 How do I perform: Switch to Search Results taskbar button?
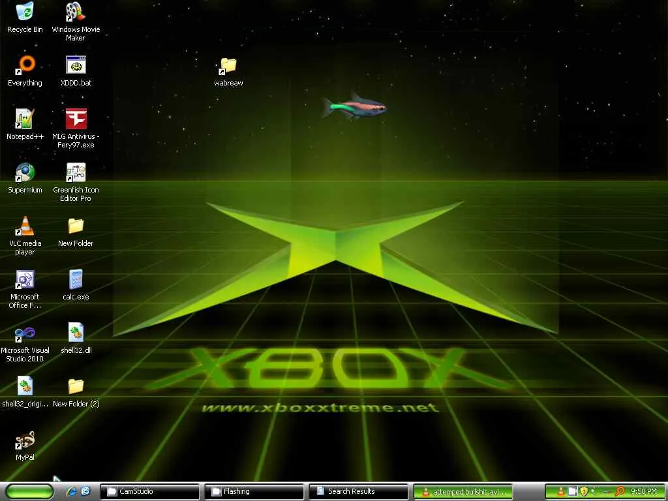tap(358, 492)
